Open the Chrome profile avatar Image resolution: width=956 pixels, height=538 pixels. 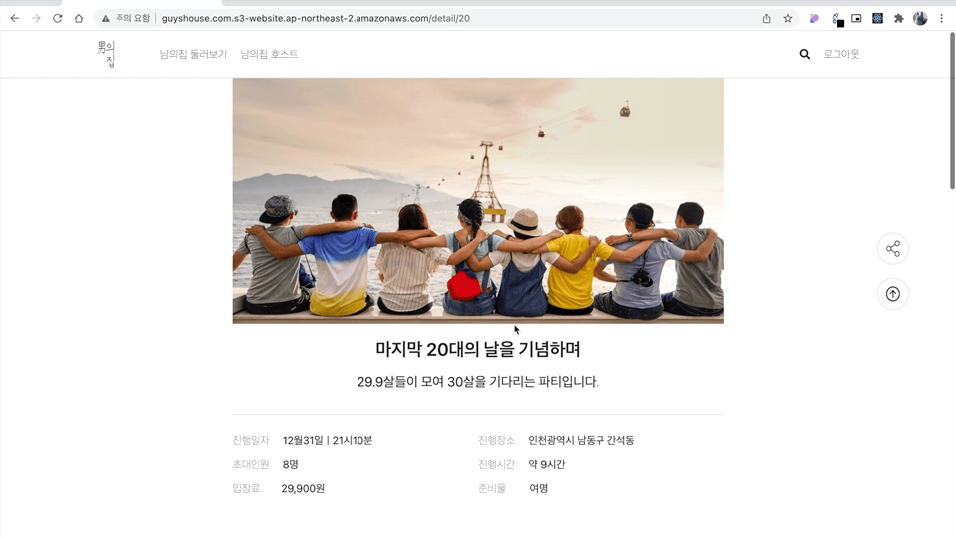(920, 18)
